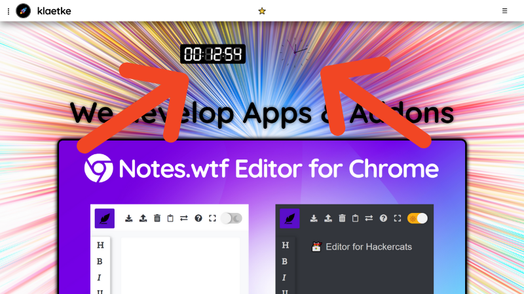Click the fullscreen icon in the light editor
Viewport: 524px width, 294px height.
pos(212,218)
